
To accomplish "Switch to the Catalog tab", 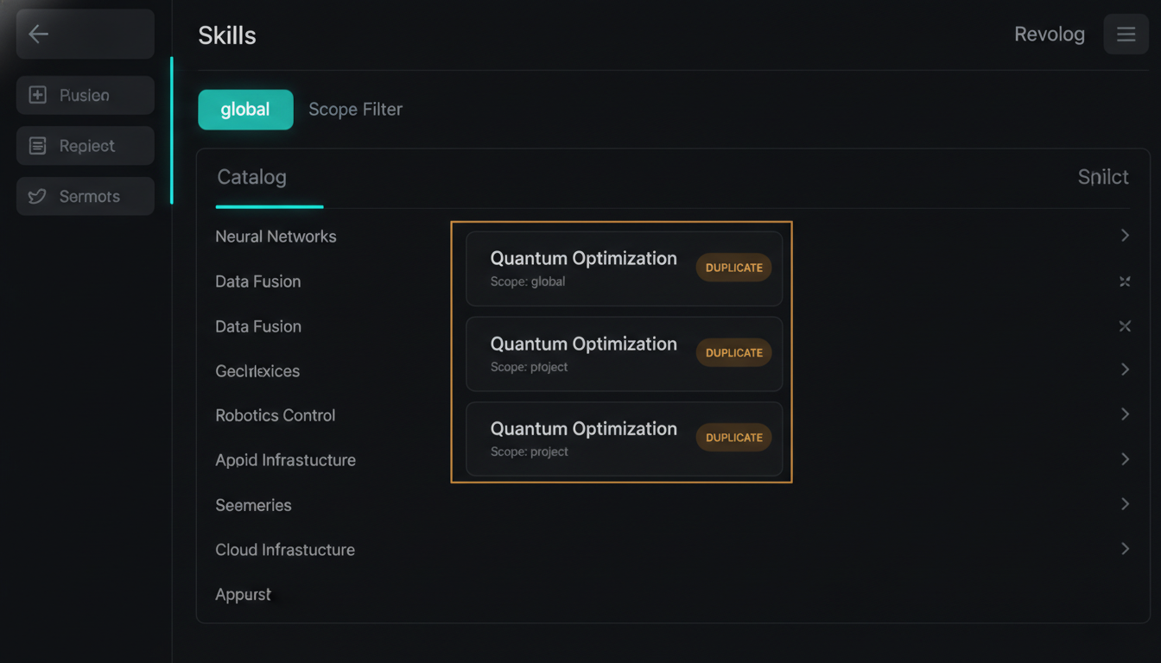I will (x=251, y=178).
